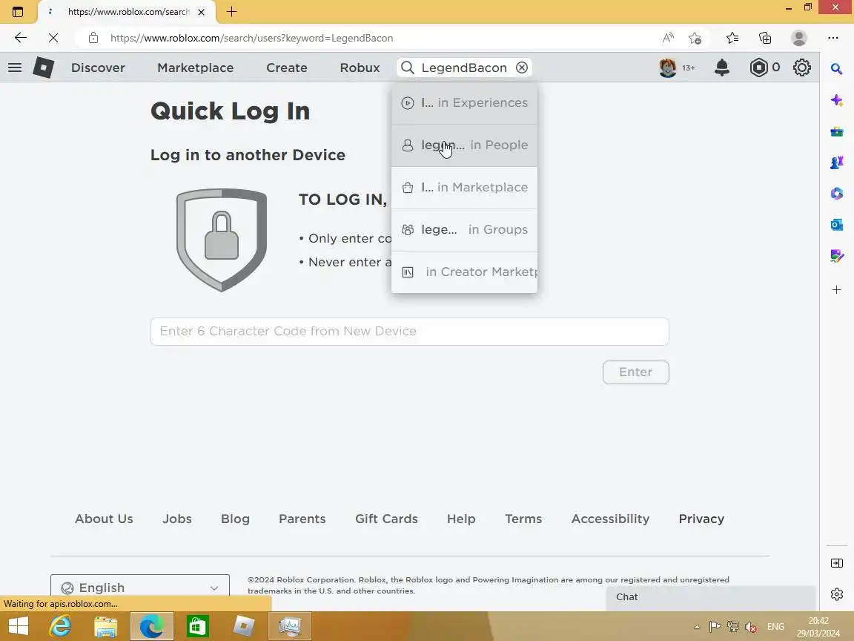Viewport: 854px width, 641px height.
Task: Open the Jobs footer link
Action: [177, 519]
